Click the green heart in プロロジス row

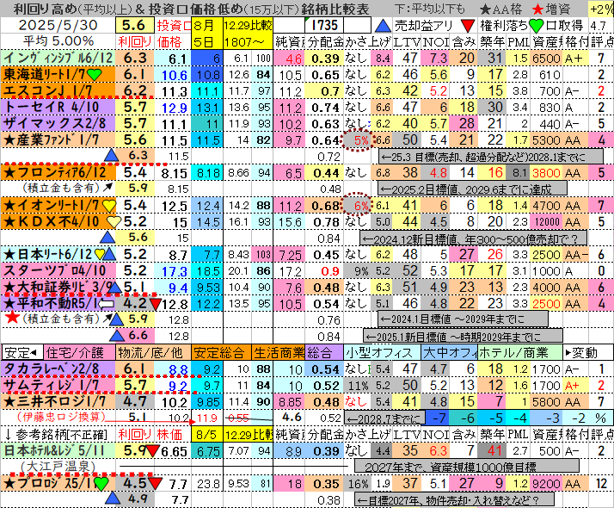(101, 484)
